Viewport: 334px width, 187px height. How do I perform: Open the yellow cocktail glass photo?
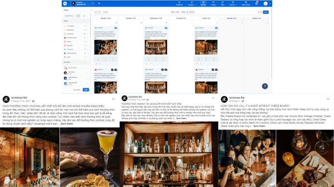[90, 157]
